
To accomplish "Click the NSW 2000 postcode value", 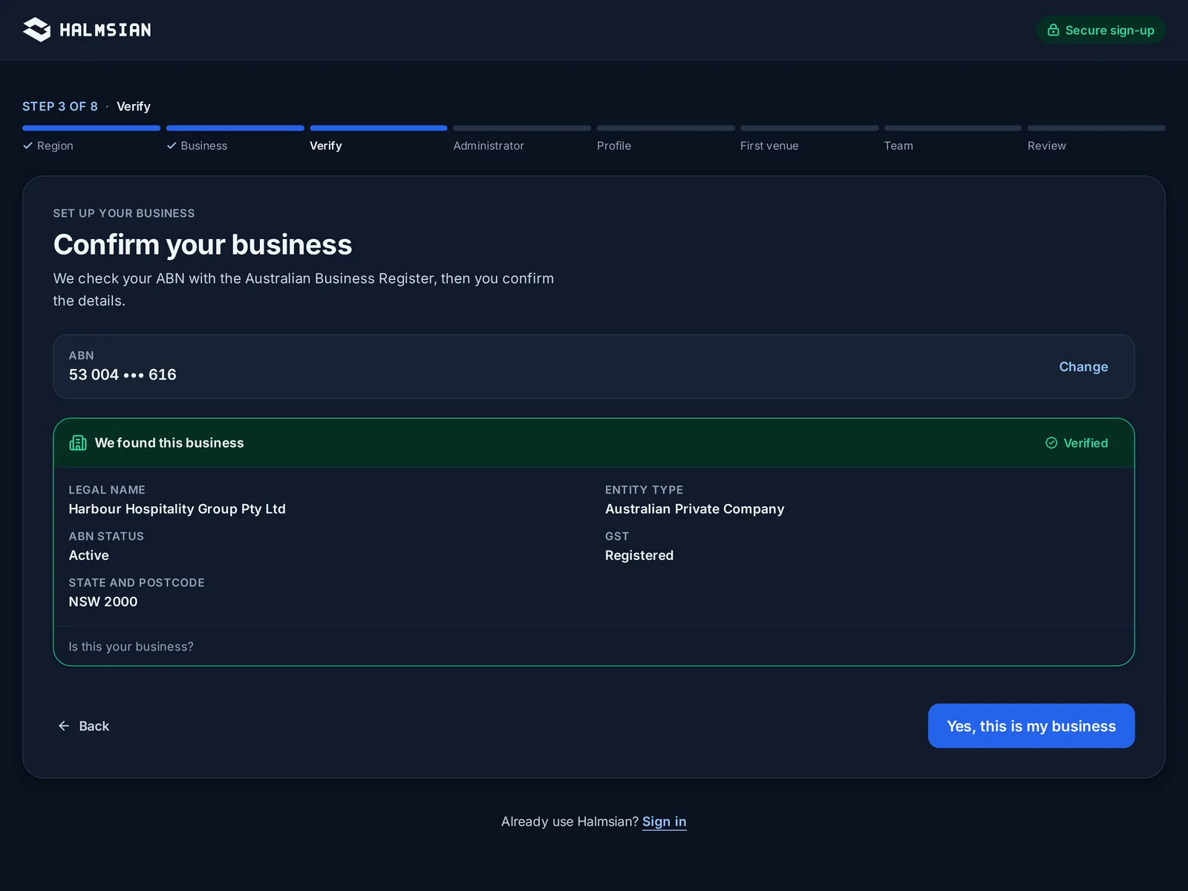I will 103,601.
